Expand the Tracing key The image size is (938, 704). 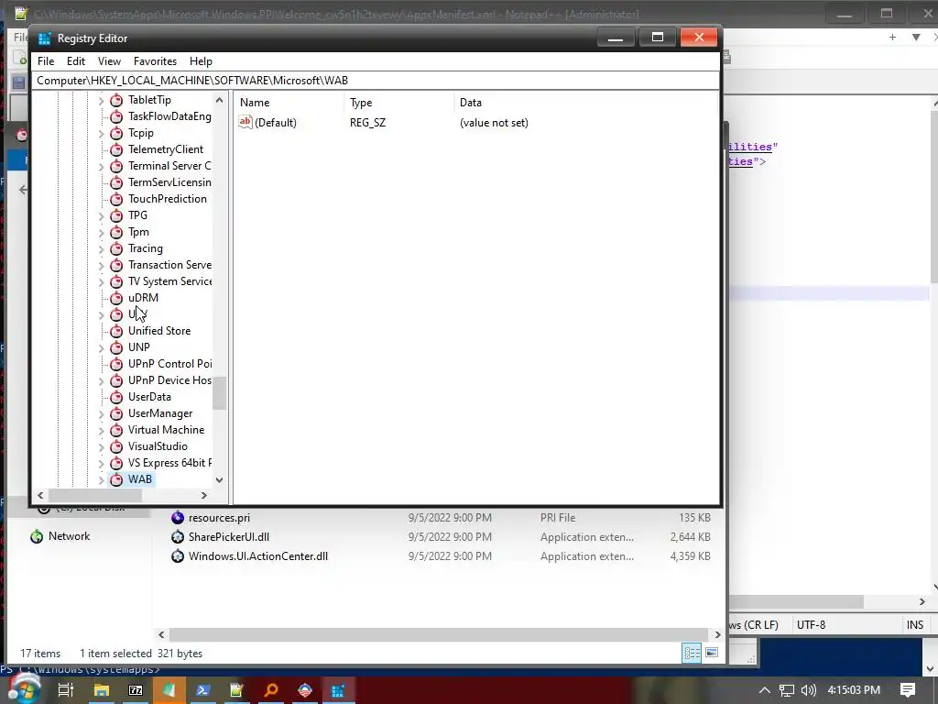point(101,249)
